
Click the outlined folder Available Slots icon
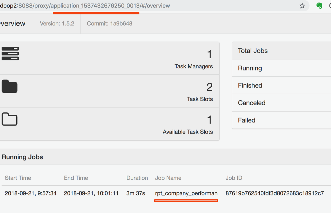(x=10, y=119)
